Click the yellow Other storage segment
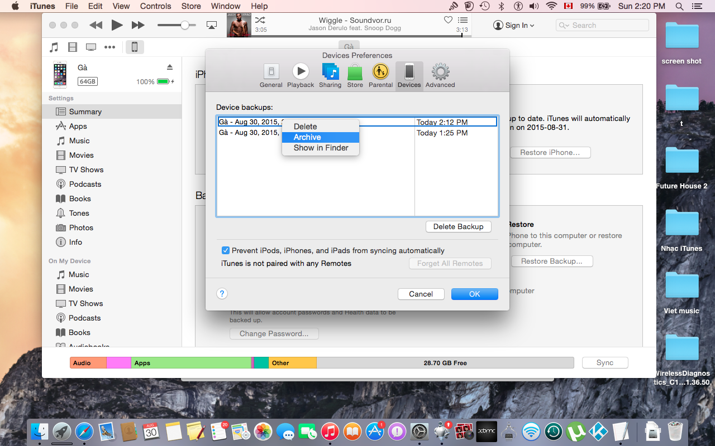 point(293,363)
